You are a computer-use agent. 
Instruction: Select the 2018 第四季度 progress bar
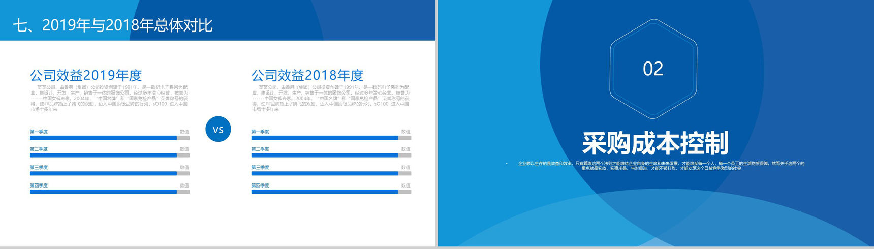click(x=331, y=192)
